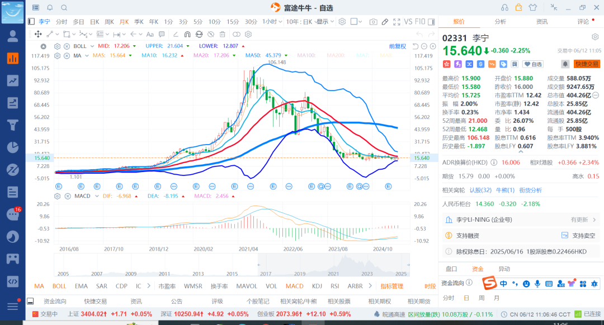Switch to the 分时 chart tab

(x=62, y=22)
